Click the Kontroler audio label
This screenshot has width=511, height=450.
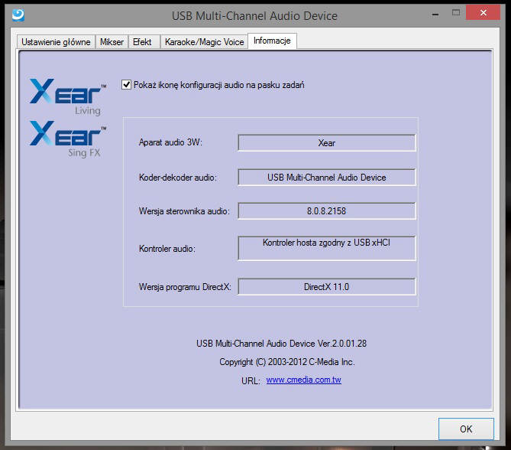pyautogui.click(x=167, y=249)
